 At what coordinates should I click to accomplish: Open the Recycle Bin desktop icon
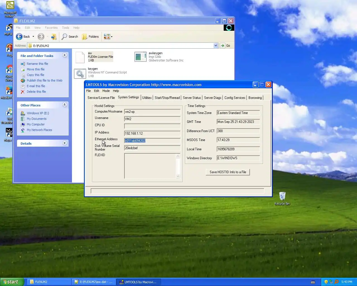click(x=282, y=198)
